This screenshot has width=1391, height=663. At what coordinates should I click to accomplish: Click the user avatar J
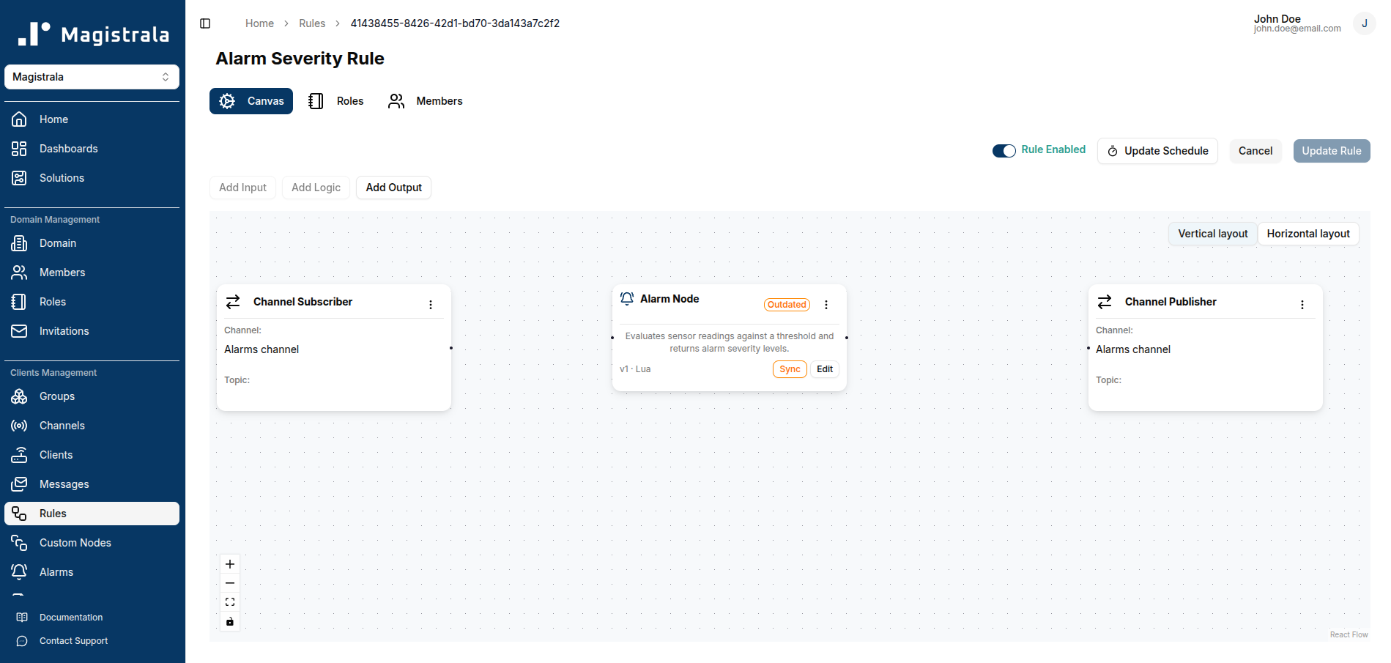[1364, 23]
